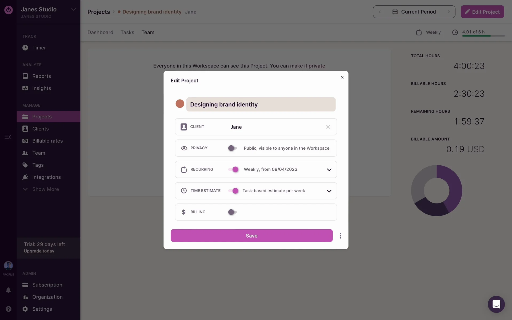Screen dimensions: 512x320
Task: Click the project name input field
Action: [261, 104]
